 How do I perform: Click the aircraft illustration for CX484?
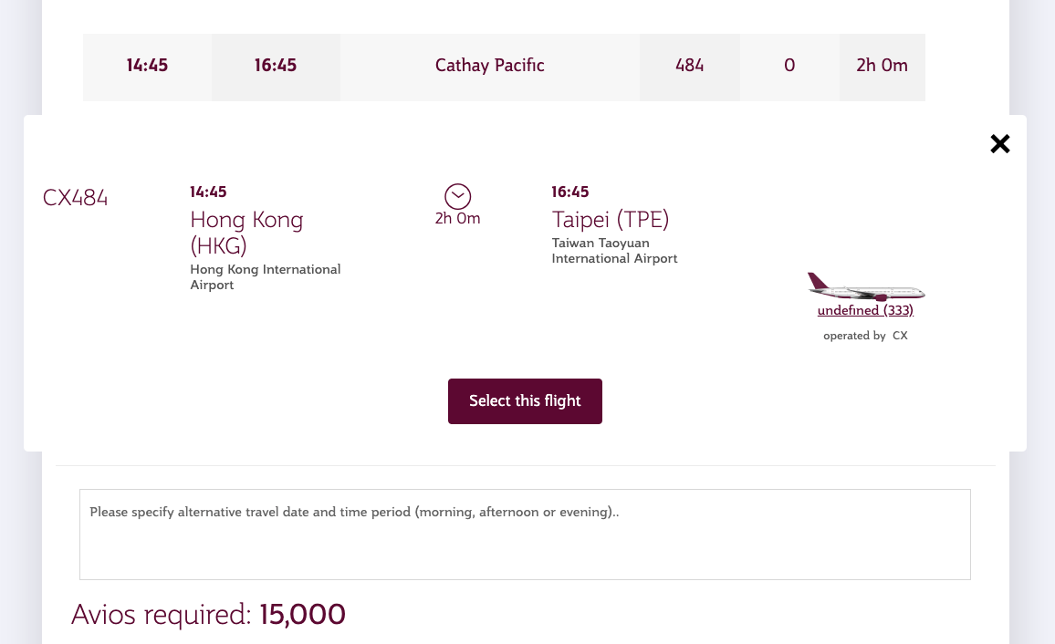click(864, 285)
